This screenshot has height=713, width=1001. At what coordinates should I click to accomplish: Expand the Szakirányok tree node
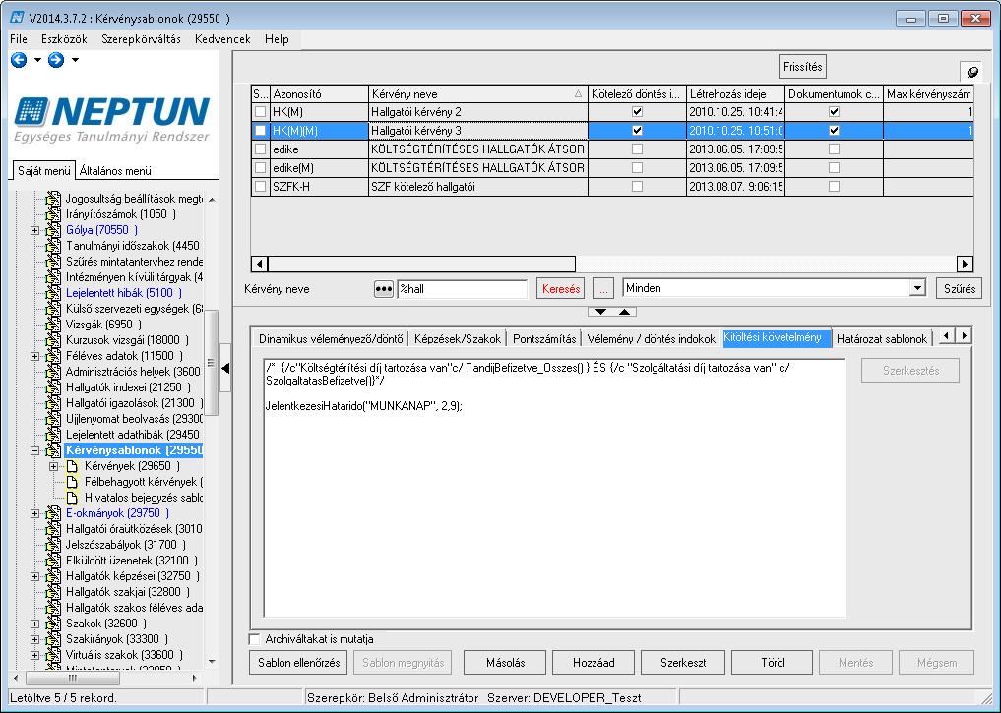(x=35, y=639)
